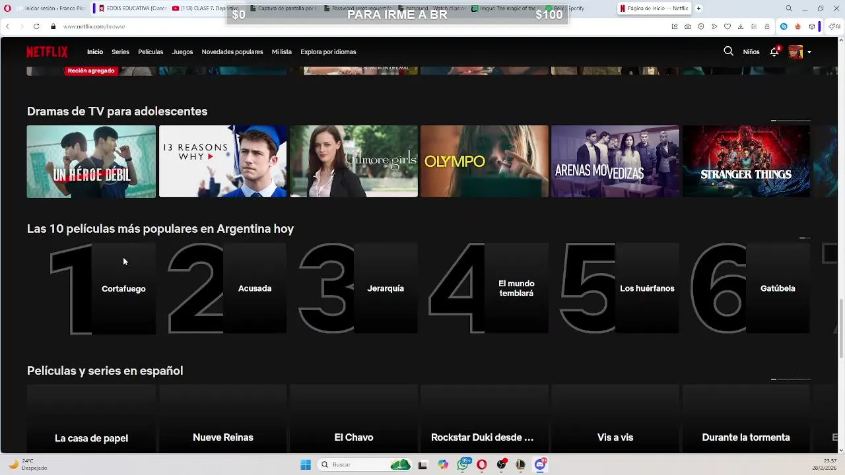The image size is (845, 475).
Task: Open the weather widget 24°C Despejado
Action: click(28, 464)
